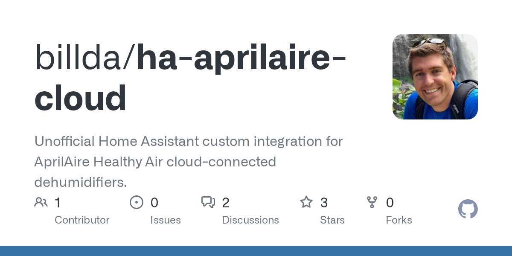Image resolution: width=512 pixels, height=256 pixels.
Task: Click the contributors people icon
Action: coord(41,202)
